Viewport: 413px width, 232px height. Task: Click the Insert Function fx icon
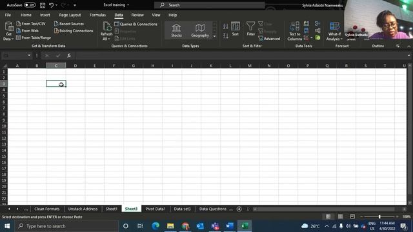click(69, 55)
